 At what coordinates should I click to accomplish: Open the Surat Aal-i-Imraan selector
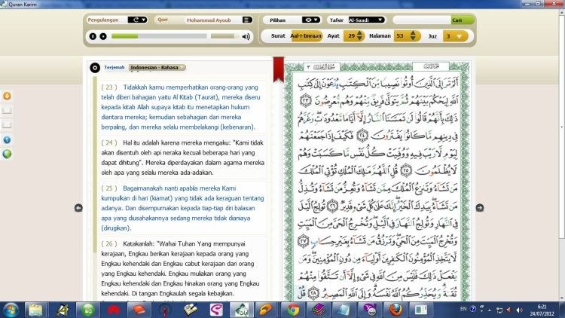pos(306,35)
